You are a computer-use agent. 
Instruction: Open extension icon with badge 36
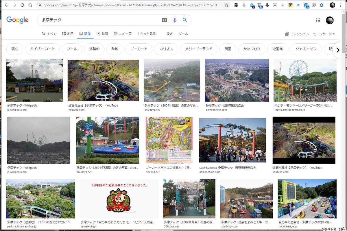pyautogui.click(x=306, y=5)
